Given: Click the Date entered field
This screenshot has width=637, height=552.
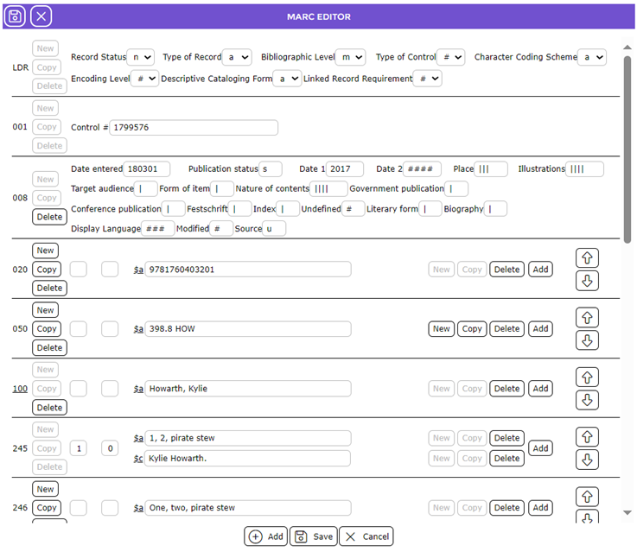Looking at the screenshot, I should click(x=147, y=168).
